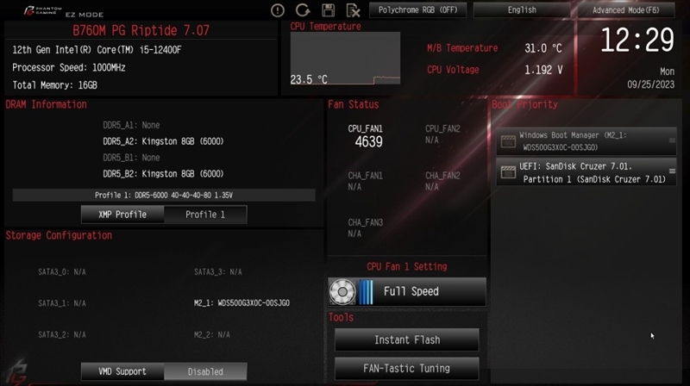Viewport: 690px width, 386px height.
Task: Click the load defaults refresh icon
Action: click(x=303, y=10)
